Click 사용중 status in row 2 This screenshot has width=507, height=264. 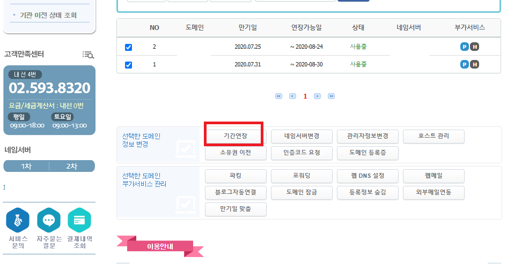(358, 47)
